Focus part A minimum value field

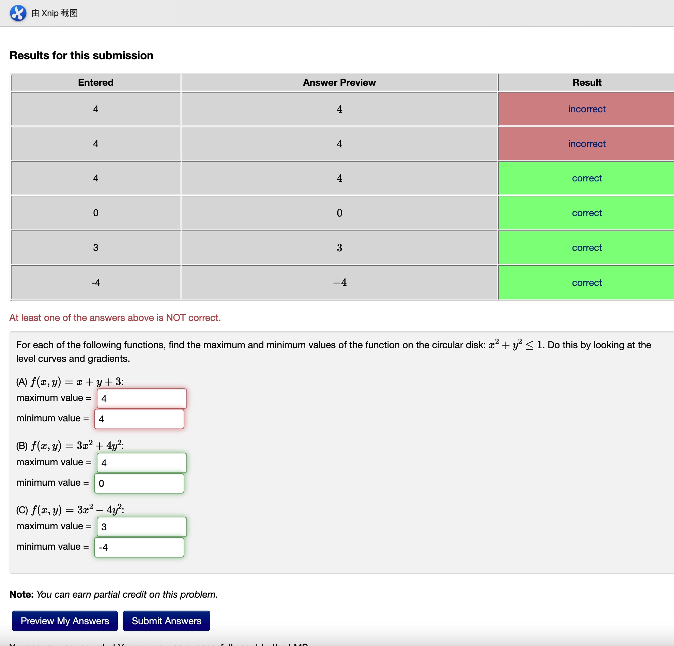click(139, 419)
